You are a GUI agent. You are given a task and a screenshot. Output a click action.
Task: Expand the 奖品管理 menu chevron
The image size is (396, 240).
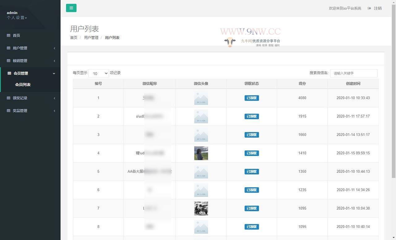point(54,111)
